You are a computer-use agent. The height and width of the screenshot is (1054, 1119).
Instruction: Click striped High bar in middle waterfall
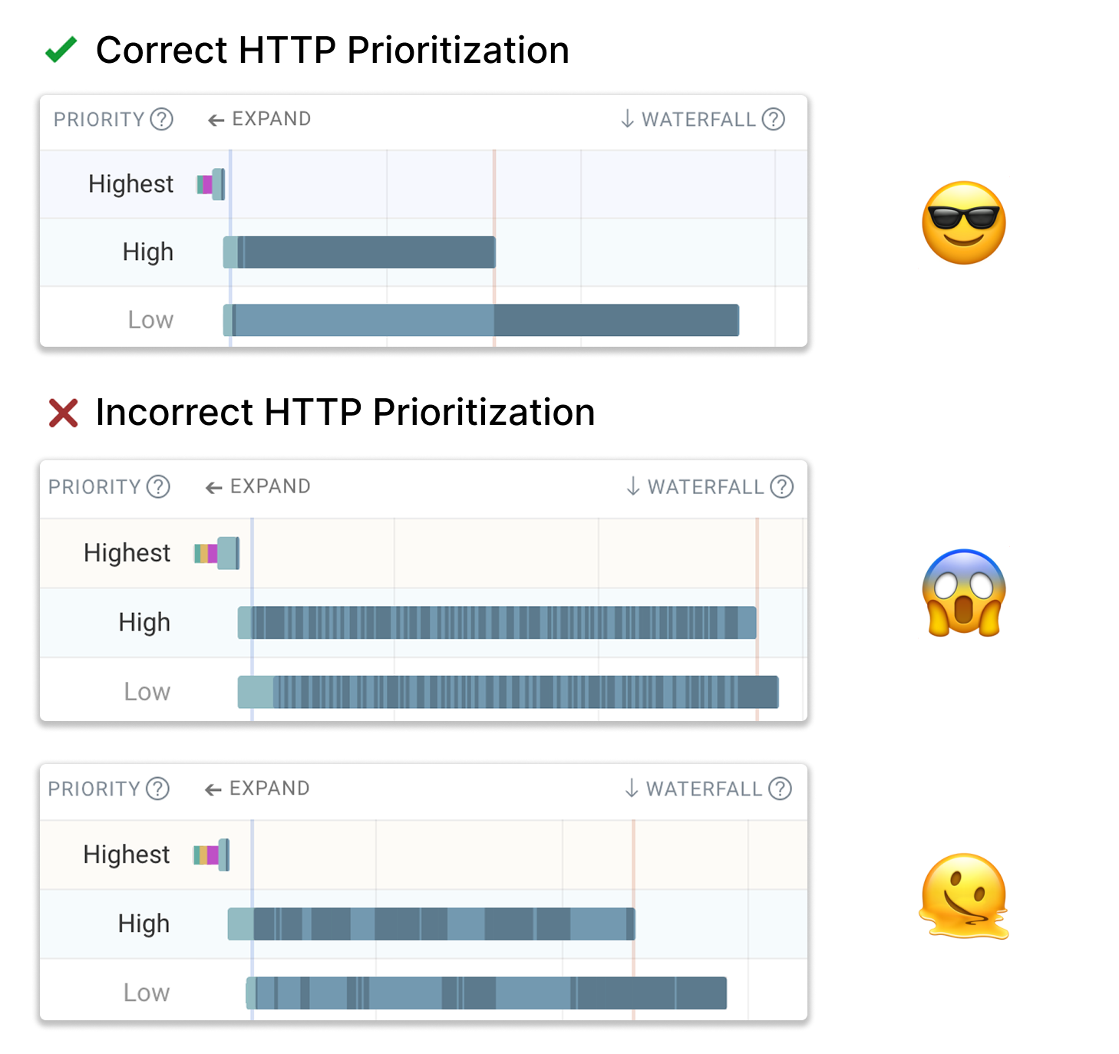pos(497,623)
